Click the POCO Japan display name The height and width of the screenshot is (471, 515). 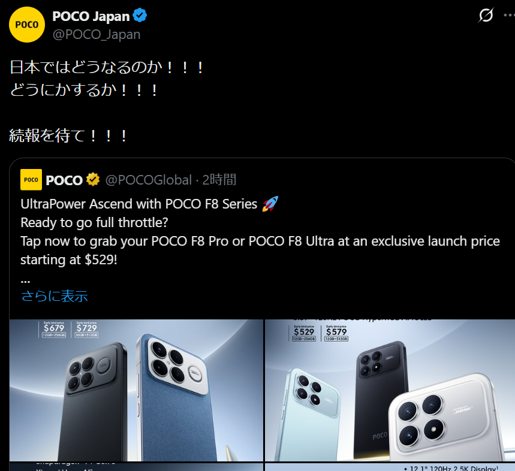click(x=91, y=16)
